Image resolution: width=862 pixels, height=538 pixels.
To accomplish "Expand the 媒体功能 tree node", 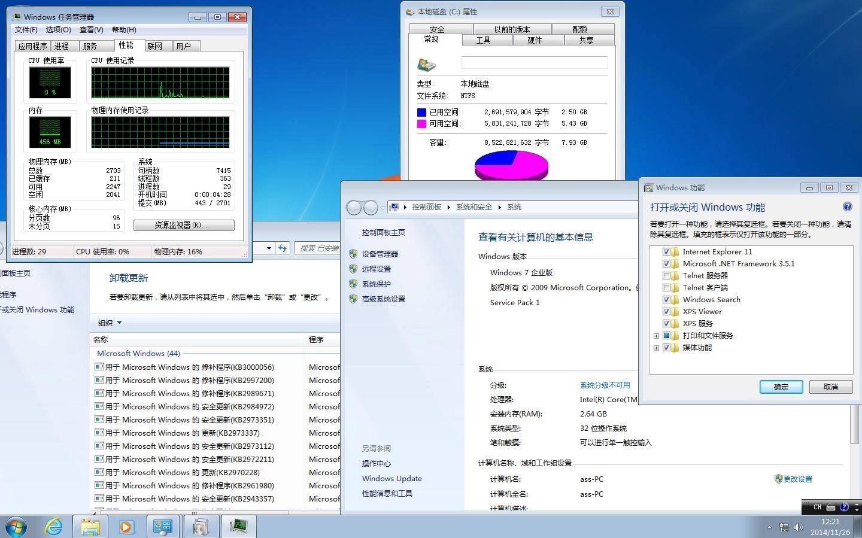I will coord(656,348).
